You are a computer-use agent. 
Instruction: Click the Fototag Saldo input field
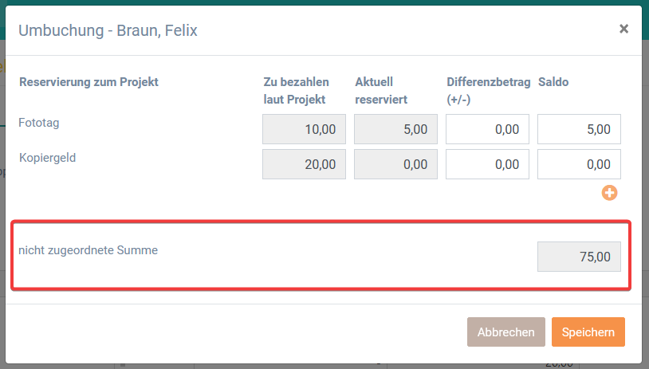click(579, 129)
